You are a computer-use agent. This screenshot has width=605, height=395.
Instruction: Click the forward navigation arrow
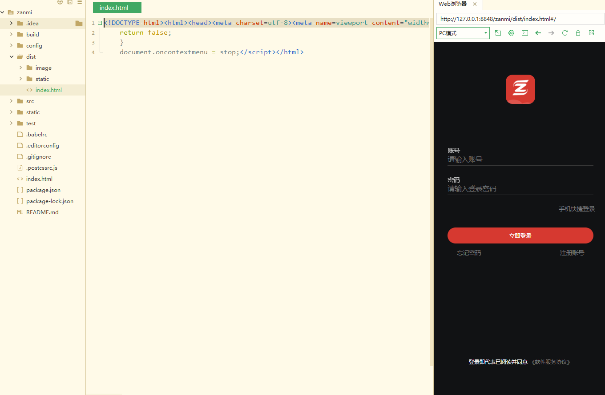pos(551,32)
